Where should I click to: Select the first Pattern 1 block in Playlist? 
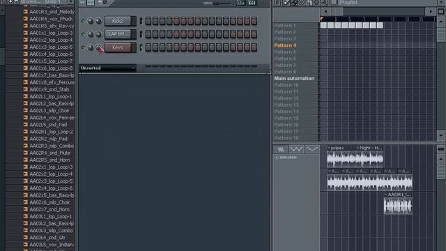[x=323, y=25]
